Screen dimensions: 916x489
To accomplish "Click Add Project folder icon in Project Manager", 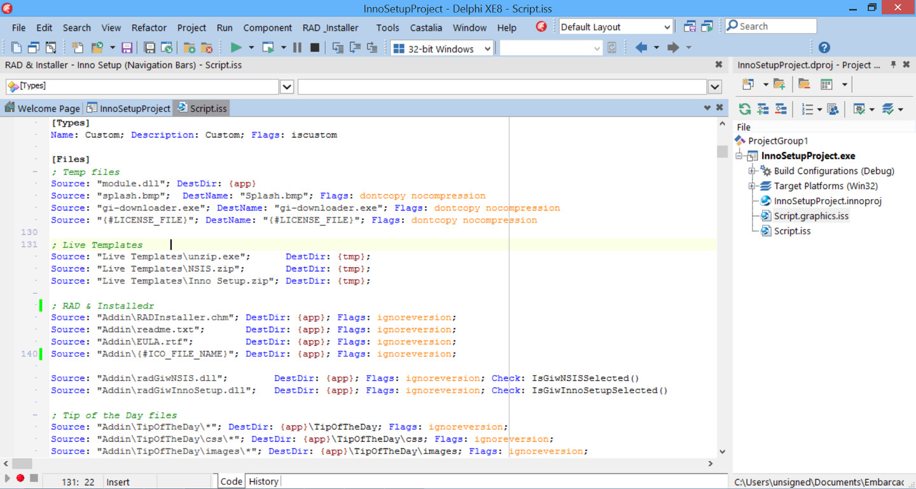I will (779, 85).
